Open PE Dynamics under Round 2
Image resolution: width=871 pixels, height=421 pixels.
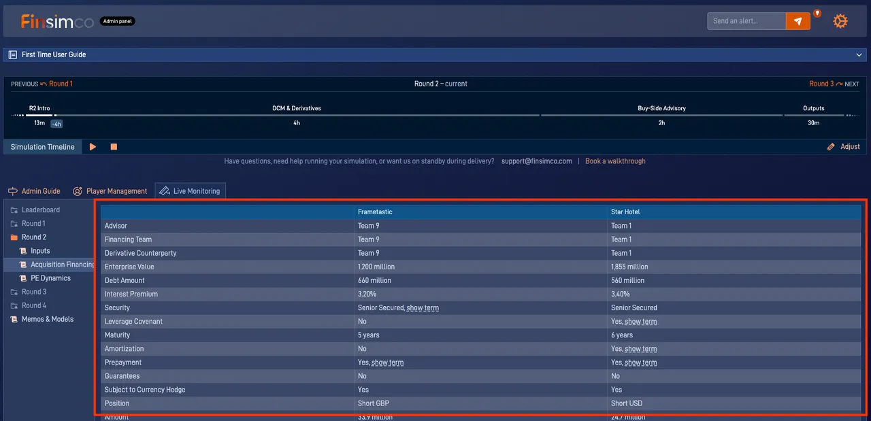(51, 278)
